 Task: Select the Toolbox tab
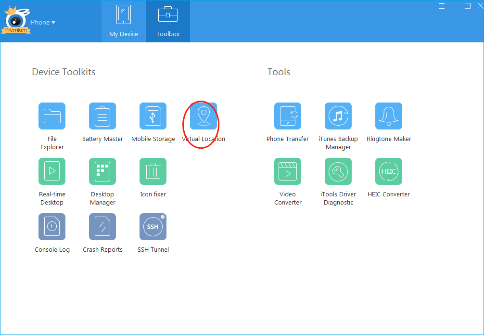click(168, 21)
